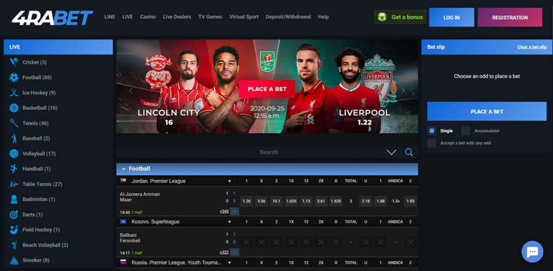This screenshot has height=271, width=553.
Task: Expand Al-Jazeera Amman match markets arrow
Action: click(x=234, y=212)
